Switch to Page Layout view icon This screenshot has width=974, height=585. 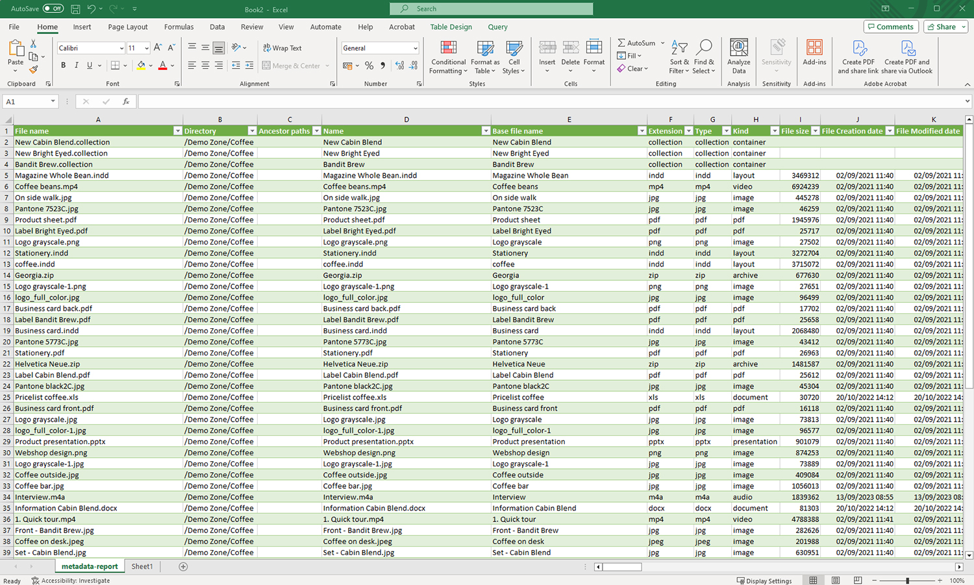coord(835,580)
